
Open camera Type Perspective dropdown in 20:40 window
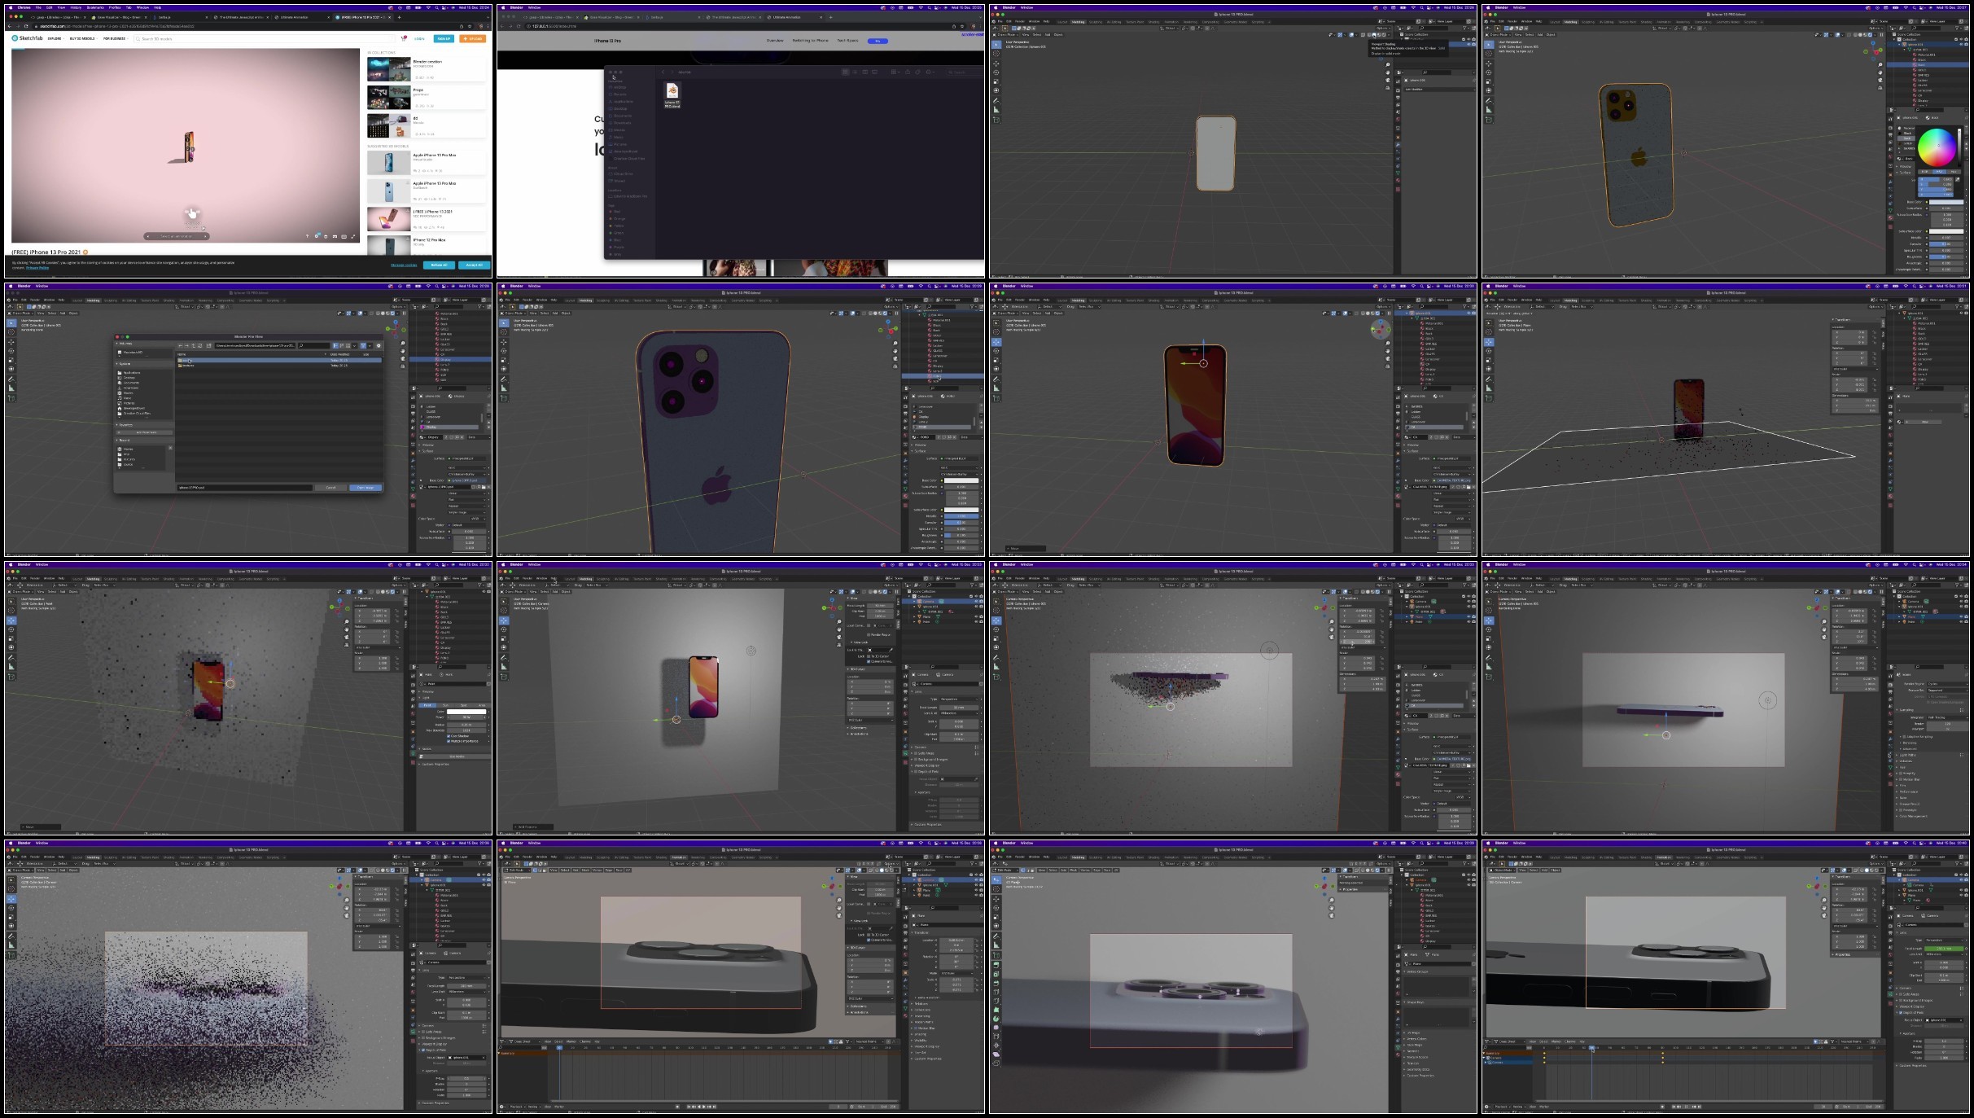tap(1943, 940)
